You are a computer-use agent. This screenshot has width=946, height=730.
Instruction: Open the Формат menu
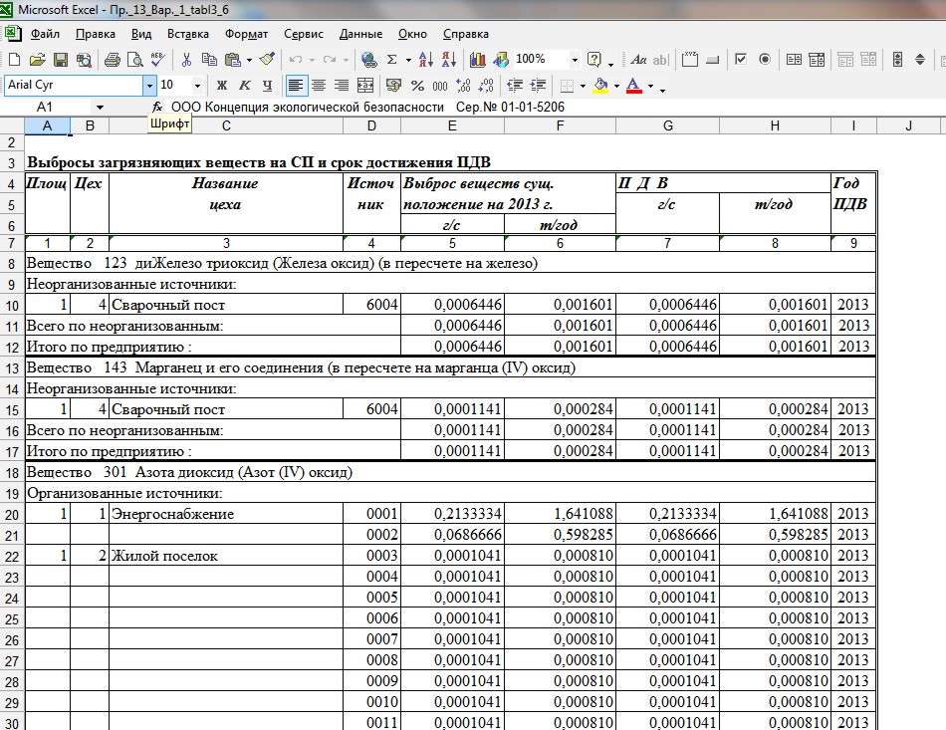(246, 33)
